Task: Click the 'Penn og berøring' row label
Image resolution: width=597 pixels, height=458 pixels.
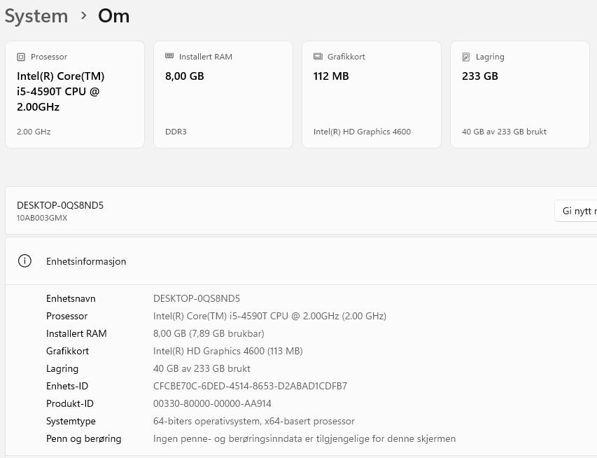Action: click(x=84, y=439)
